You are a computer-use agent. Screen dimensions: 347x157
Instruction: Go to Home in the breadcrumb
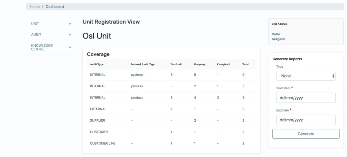(x=35, y=7)
